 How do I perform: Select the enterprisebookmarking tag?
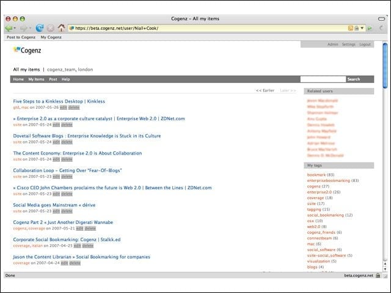click(329, 181)
